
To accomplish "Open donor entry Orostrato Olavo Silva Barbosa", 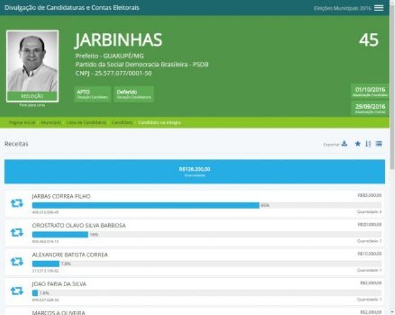I will [x=79, y=226].
